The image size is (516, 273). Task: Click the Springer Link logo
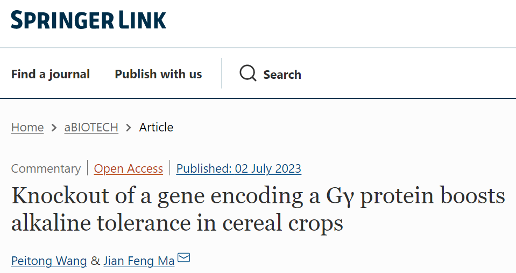pyautogui.click(x=89, y=20)
